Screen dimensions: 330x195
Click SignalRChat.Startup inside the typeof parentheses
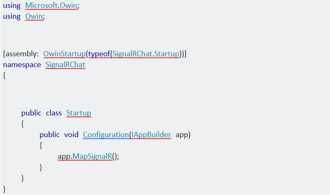pyautogui.click(x=146, y=54)
